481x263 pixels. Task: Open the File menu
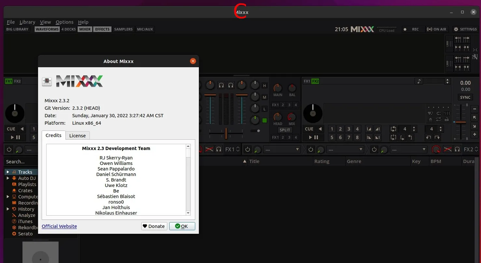click(x=11, y=22)
